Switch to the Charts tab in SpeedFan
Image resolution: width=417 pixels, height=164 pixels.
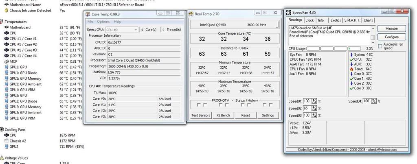coord(368,20)
